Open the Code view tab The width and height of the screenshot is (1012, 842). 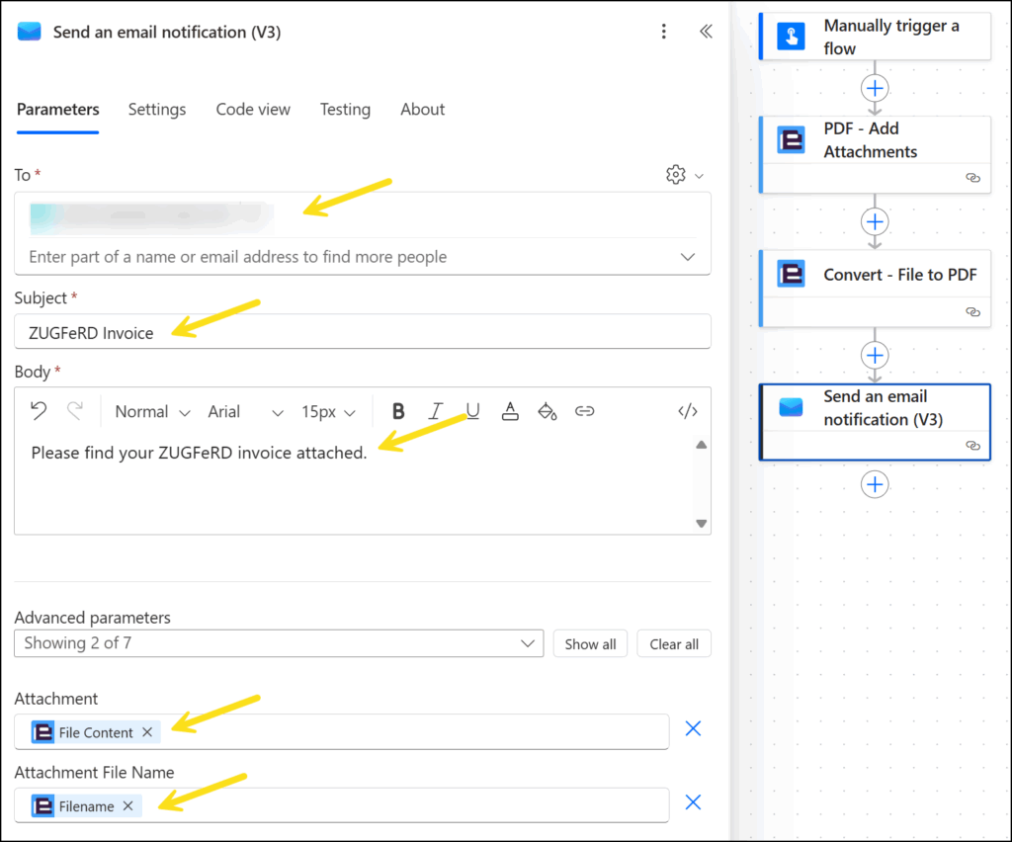(253, 110)
